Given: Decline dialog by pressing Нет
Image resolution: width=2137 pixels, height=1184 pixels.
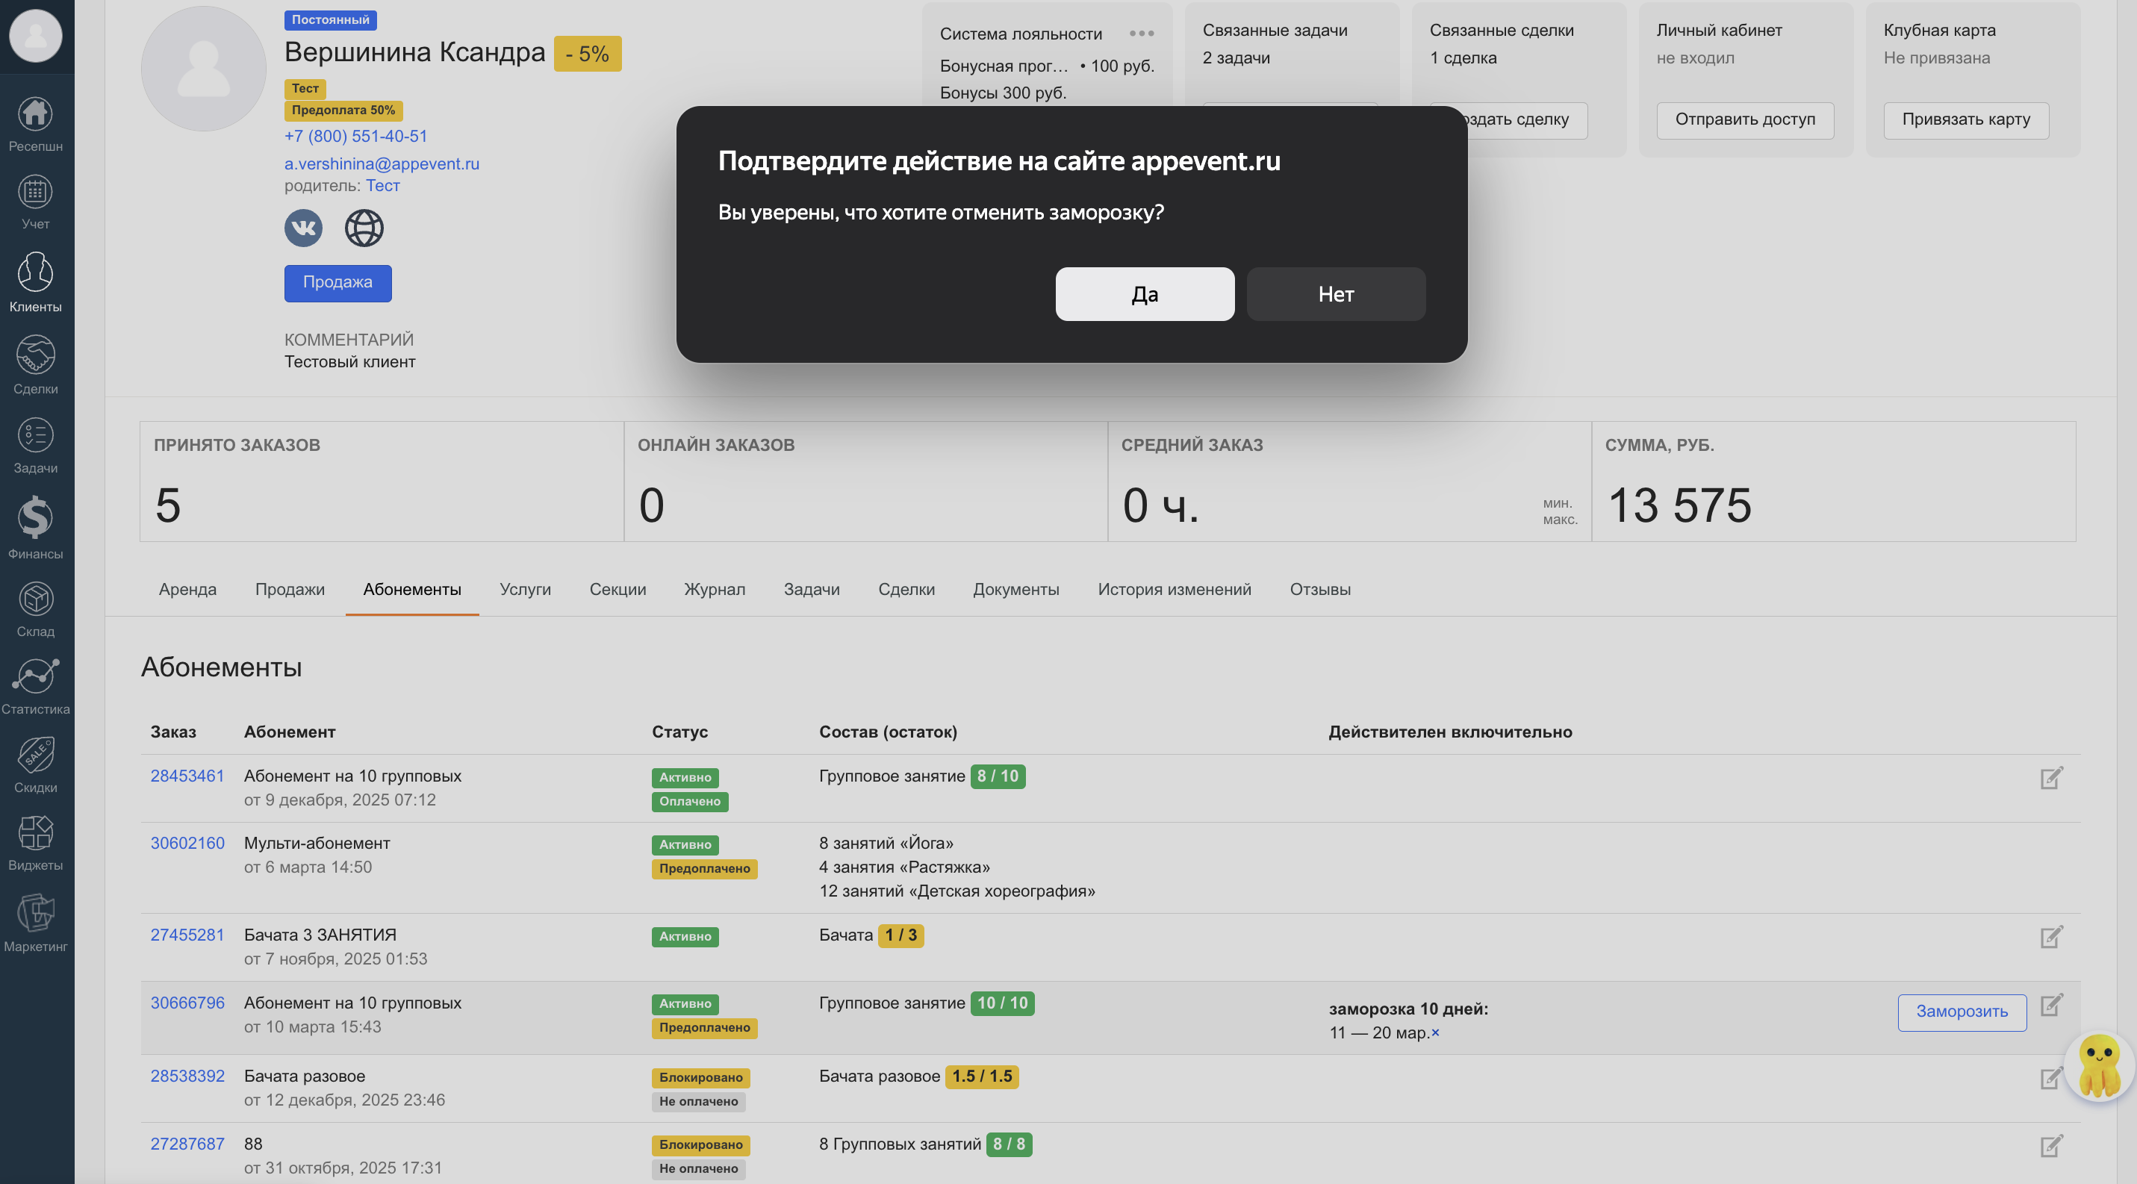Looking at the screenshot, I should click(1335, 293).
